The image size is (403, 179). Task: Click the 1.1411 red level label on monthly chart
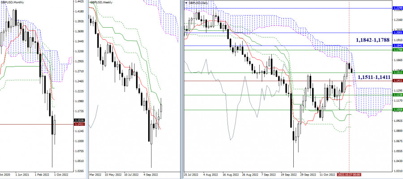(79, 124)
